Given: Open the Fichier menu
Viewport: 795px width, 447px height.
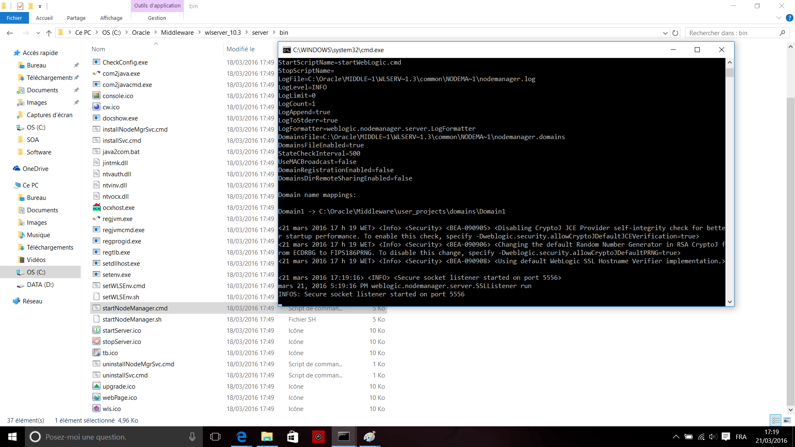Looking at the screenshot, I should [x=14, y=18].
